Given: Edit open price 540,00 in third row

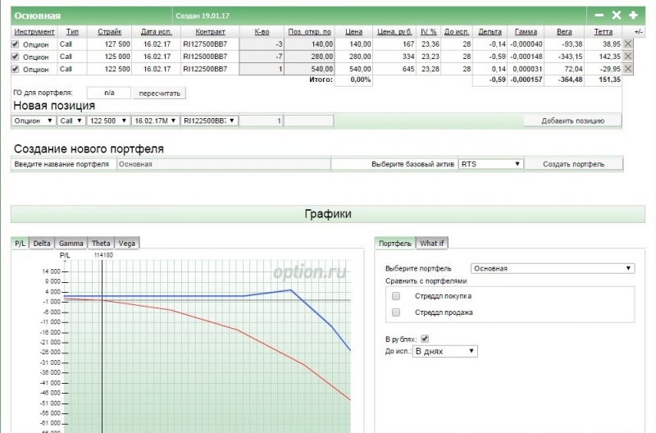Looking at the screenshot, I should click(x=309, y=69).
